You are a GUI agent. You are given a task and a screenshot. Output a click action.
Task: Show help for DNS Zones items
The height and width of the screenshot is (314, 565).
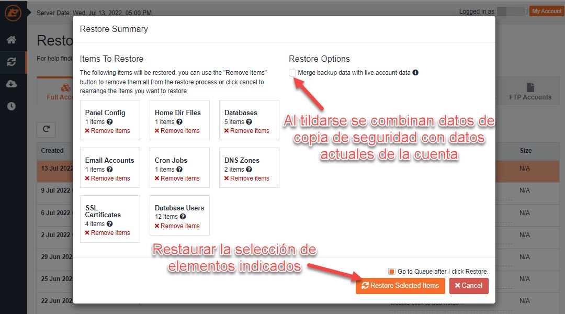click(249, 170)
